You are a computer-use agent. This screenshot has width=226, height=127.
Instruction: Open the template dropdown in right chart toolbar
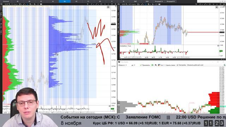[x=138, y=4]
